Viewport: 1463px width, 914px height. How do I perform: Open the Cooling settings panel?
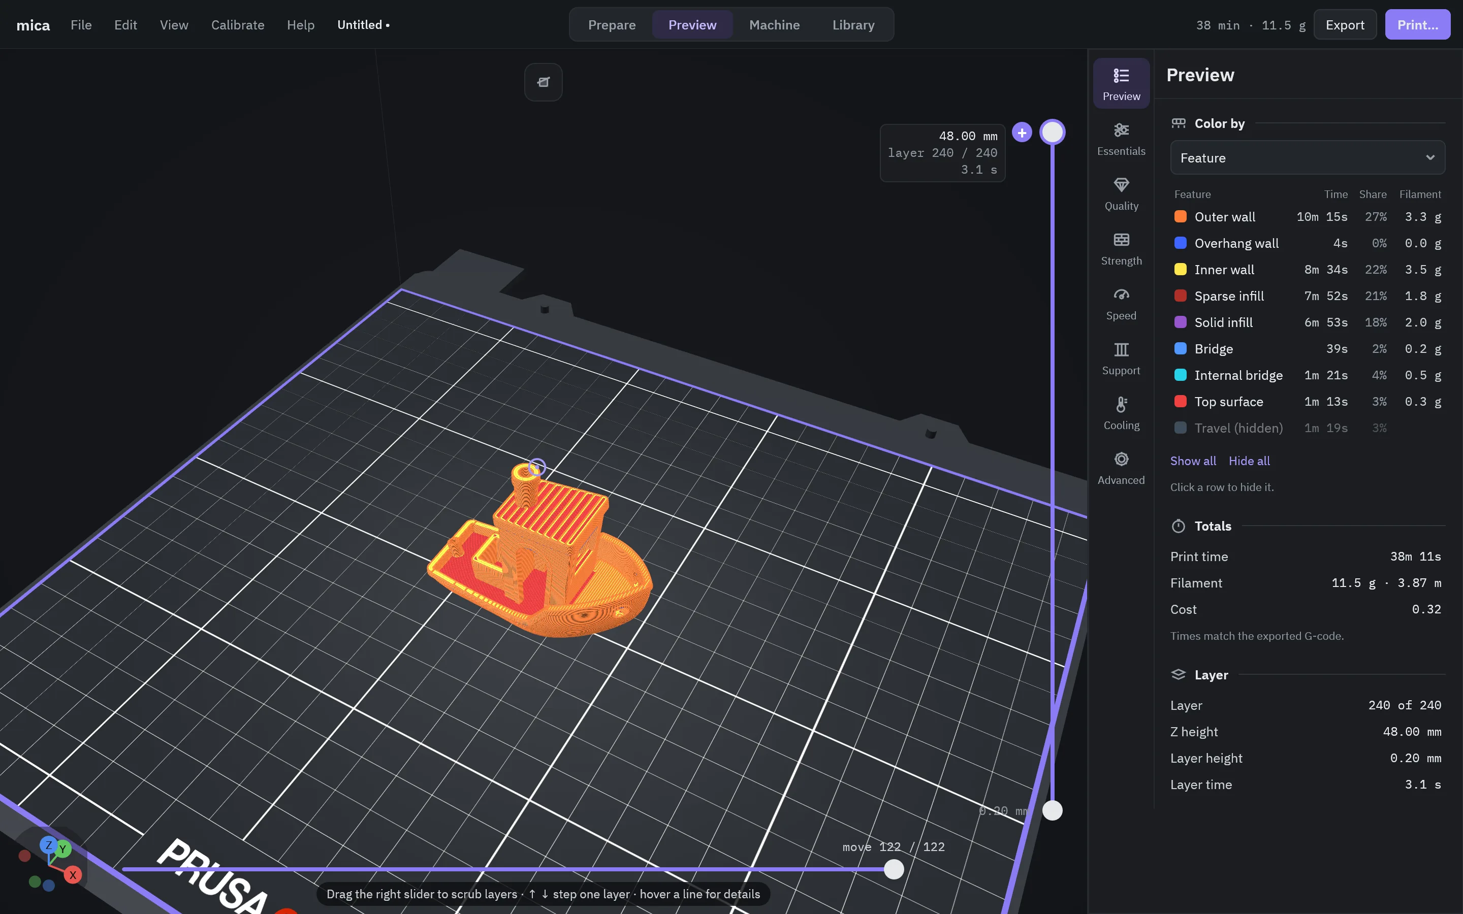[x=1121, y=413]
